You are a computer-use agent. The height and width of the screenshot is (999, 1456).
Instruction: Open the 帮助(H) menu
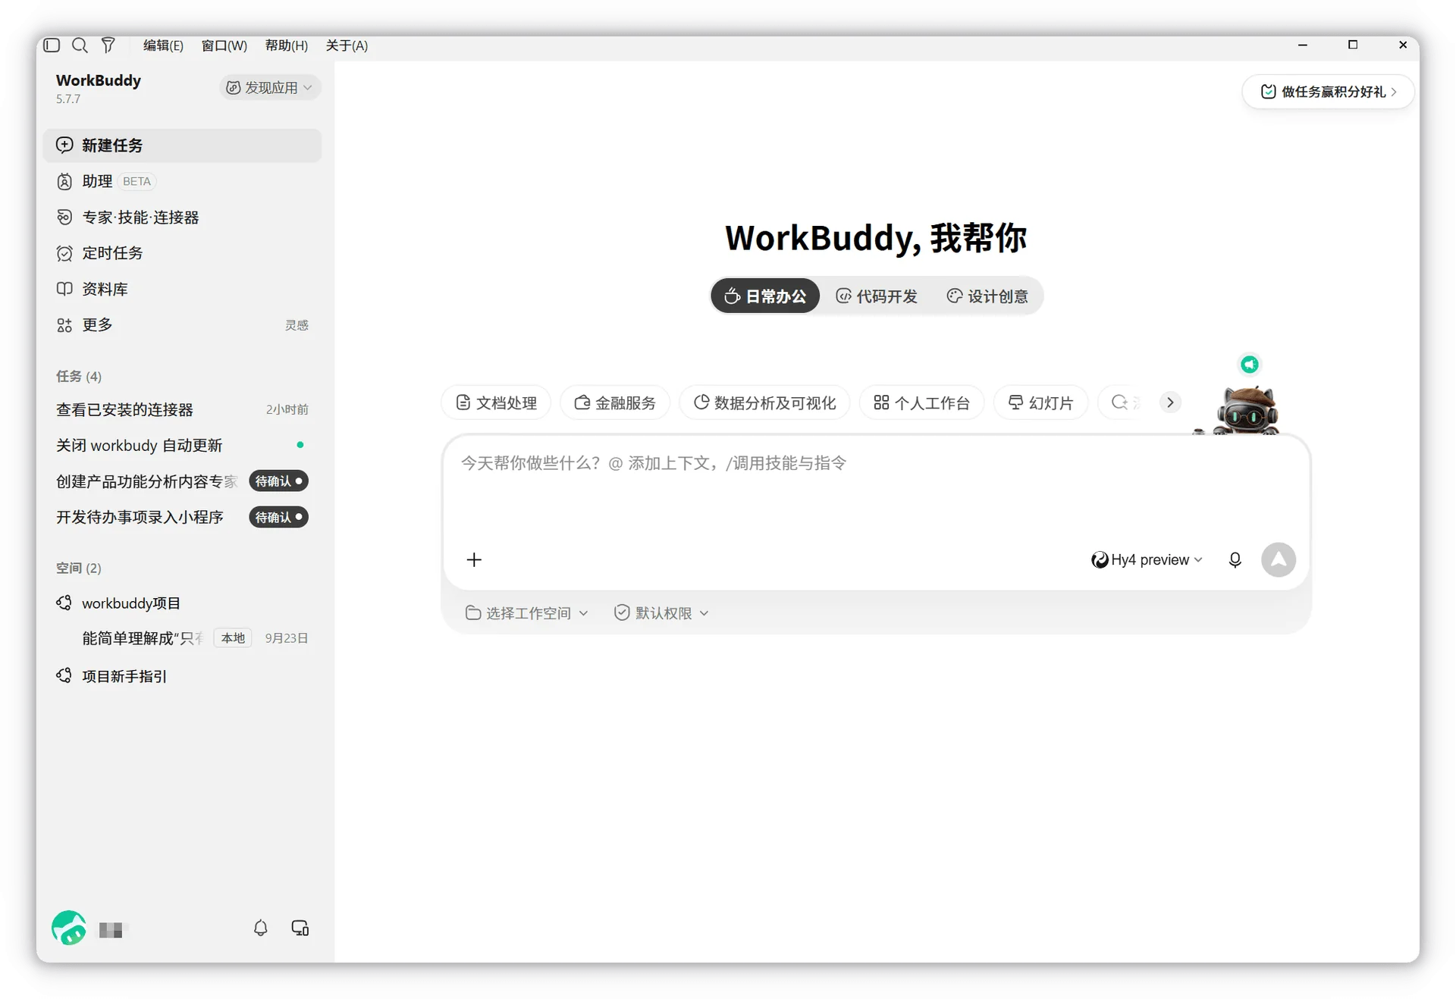(286, 45)
